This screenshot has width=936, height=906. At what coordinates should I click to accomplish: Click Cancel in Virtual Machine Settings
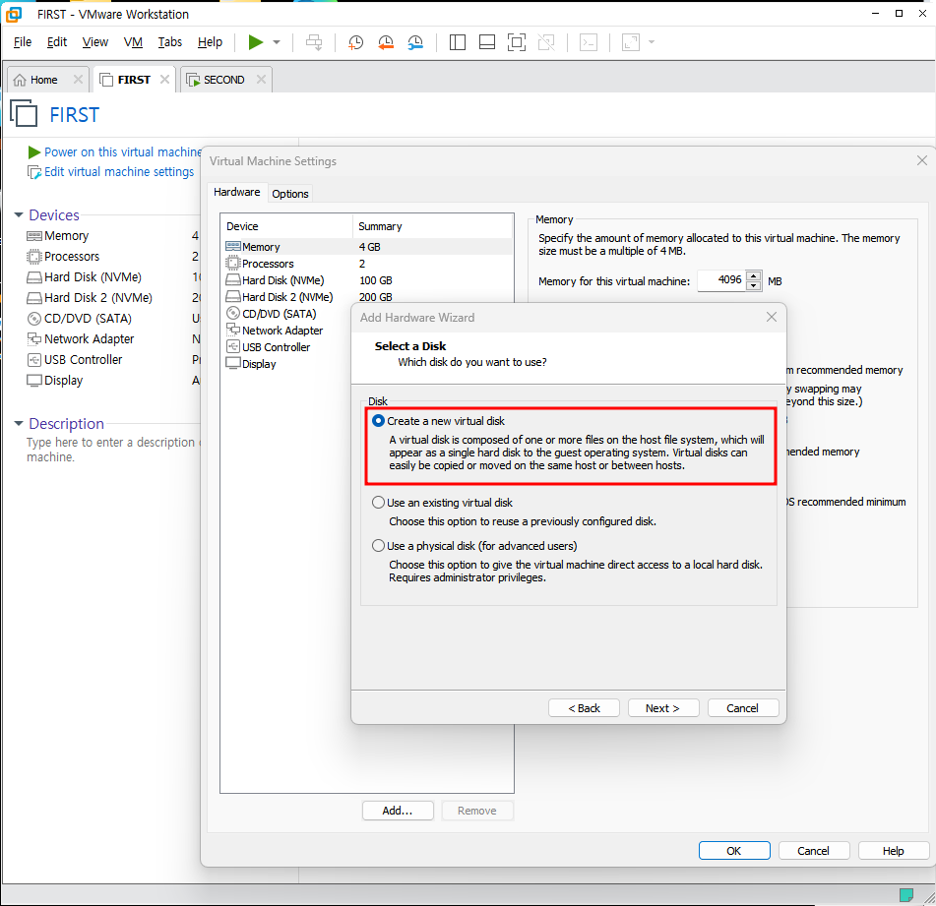click(814, 851)
